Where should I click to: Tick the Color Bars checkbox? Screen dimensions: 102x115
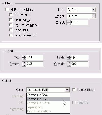coord(11,30)
